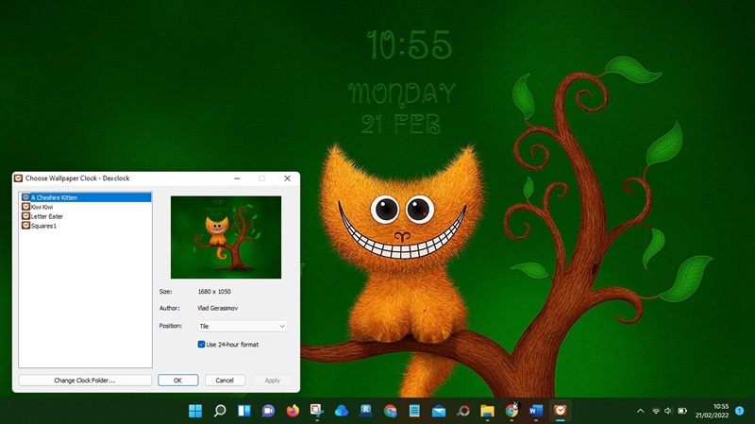Click the Dexclock taskbar icon
Screen dimensions: 755x424
point(560,411)
